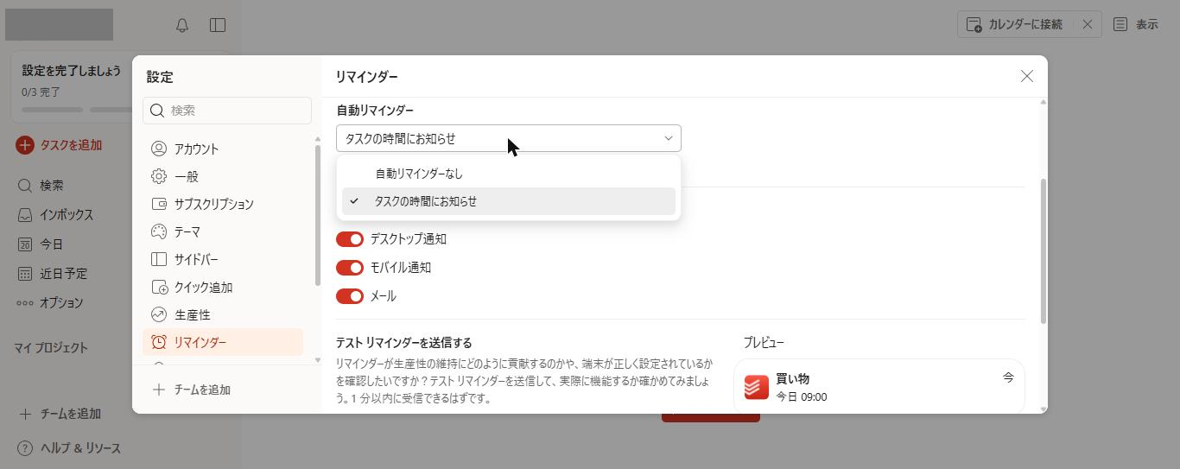
Task: Close the settings dialog
Action: click(1027, 76)
